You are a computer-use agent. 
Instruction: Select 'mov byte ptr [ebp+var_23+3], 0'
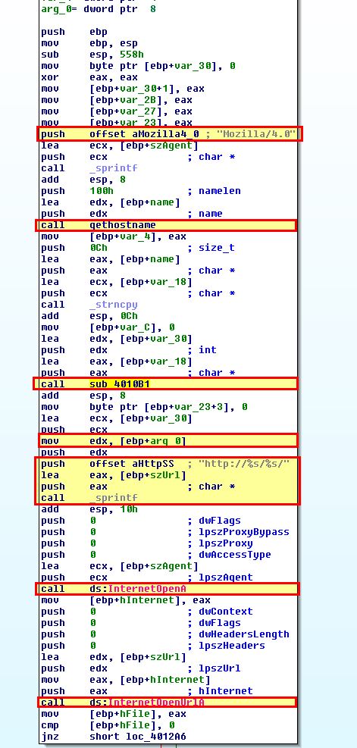point(144,407)
